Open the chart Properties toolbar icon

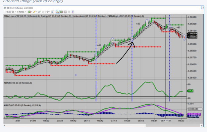coord(73,12)
